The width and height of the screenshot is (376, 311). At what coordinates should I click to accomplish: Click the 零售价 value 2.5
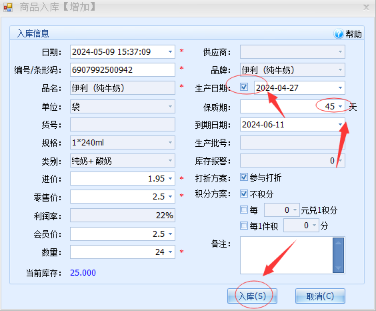(x=159, y=197)
